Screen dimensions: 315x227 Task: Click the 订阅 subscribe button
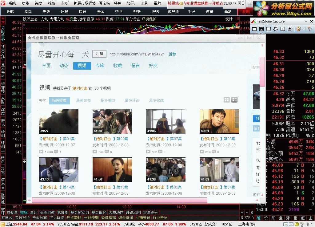(x=99, y=54)
